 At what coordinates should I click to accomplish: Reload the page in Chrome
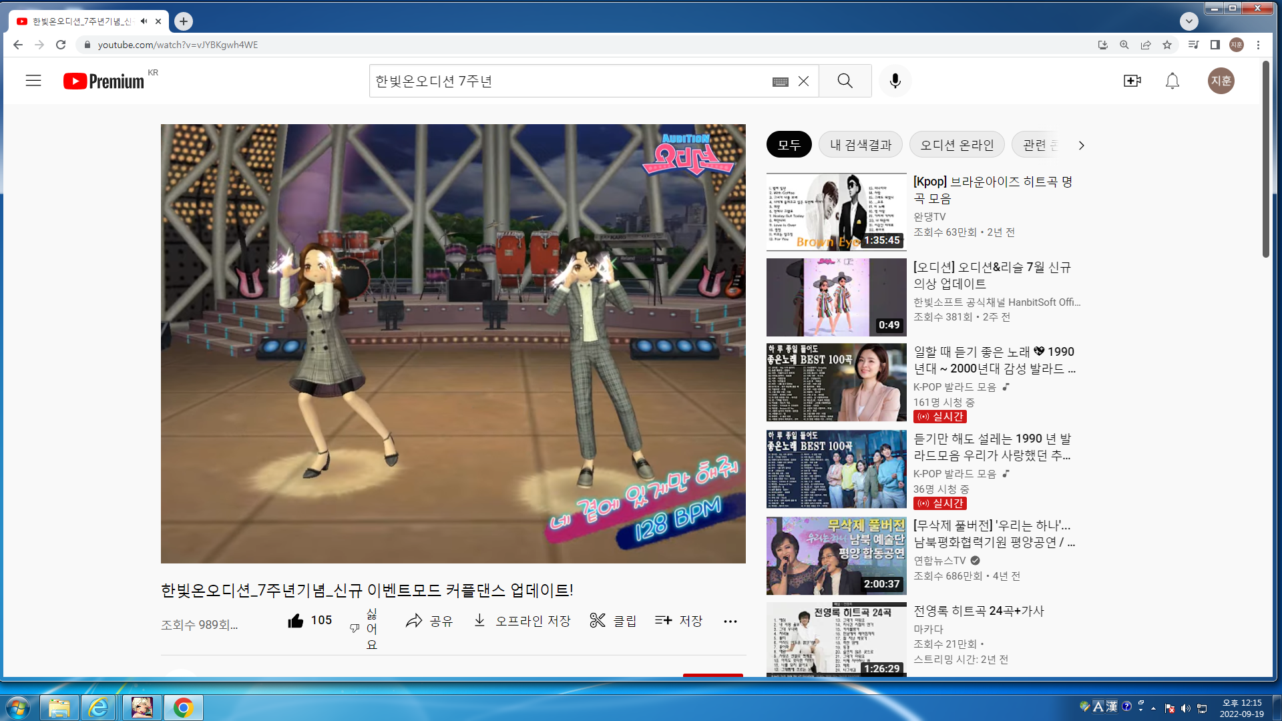(61, 45)
